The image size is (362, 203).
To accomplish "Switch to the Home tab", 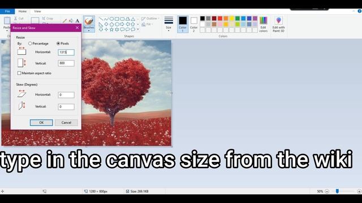I will pos(23,11).
